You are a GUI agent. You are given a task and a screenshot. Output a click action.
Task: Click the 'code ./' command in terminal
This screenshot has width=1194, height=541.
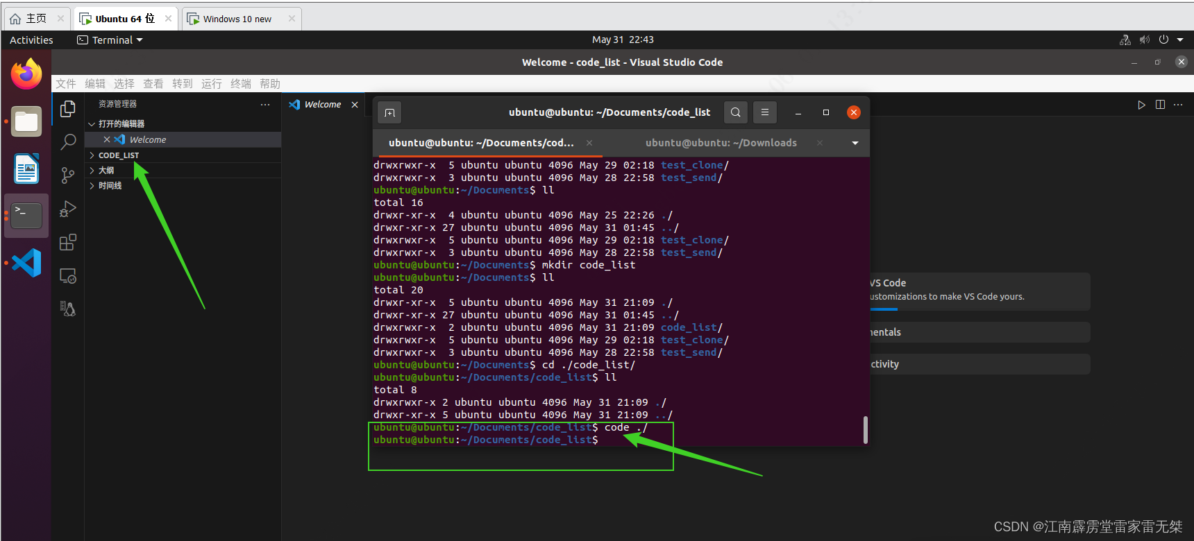click(x=626, y=427)
